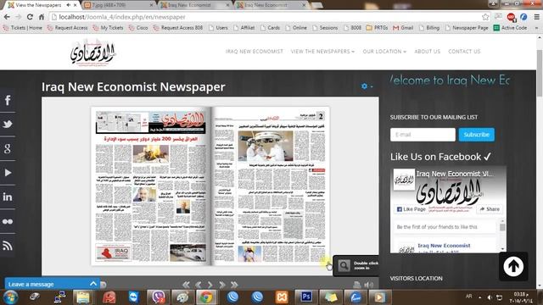543x305 pixels.
Task: Click Chrome taskbar icon
Action: [x=206, y=297]
